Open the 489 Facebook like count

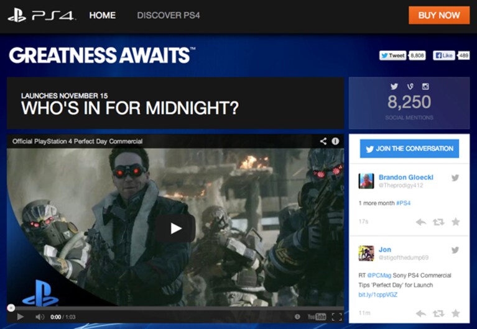pos(463,55)
